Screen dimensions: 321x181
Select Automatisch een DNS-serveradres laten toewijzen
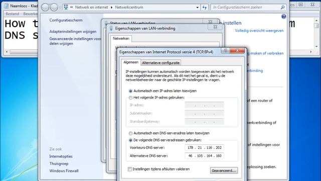point(130,133)
